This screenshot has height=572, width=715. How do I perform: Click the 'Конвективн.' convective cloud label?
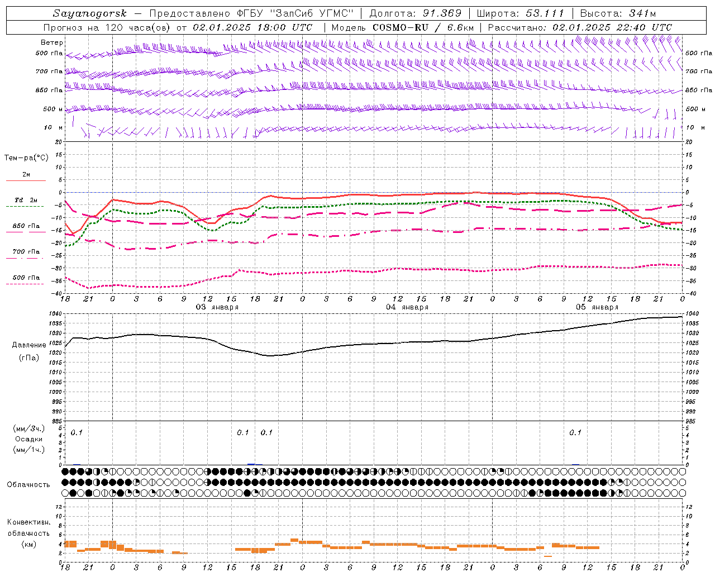pyautogui.click(x=28, y=522)
